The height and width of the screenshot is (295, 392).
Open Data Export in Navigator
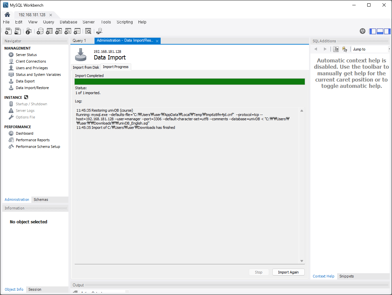[25, 81]
